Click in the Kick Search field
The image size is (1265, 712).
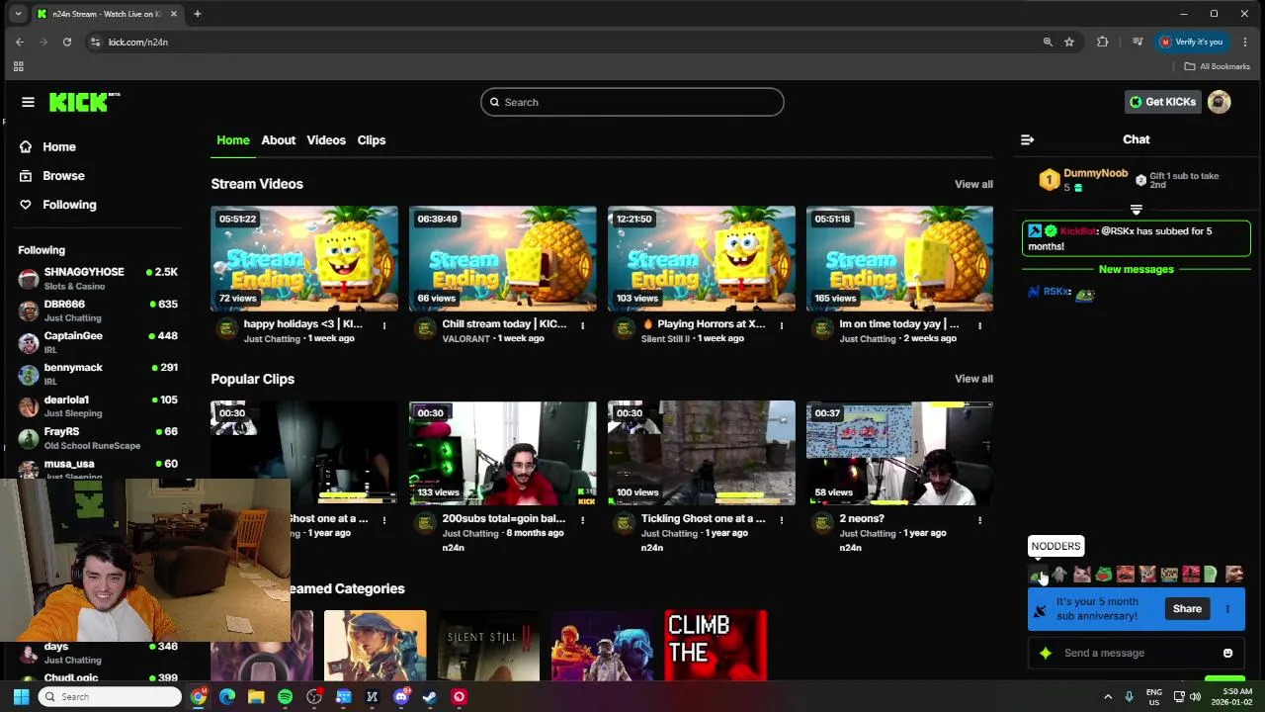(632, 102)
